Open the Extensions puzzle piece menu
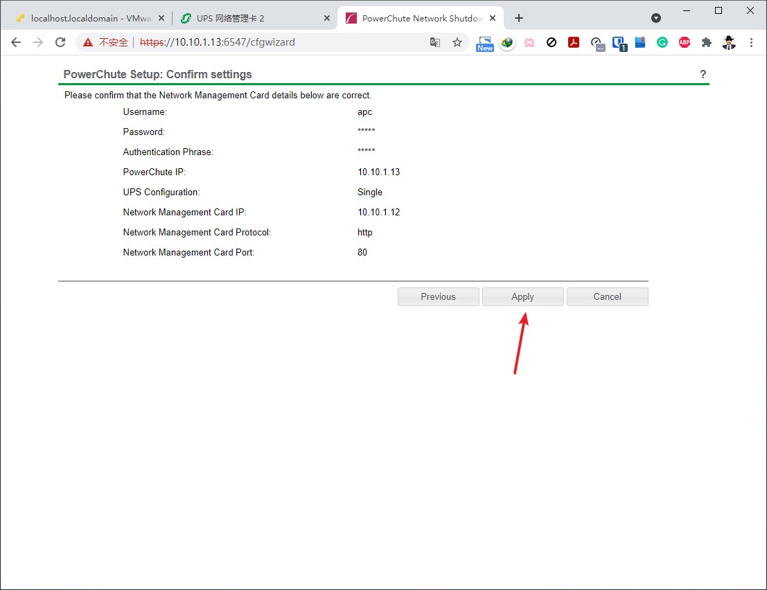Screen dimensions: 767x590 [x=706, y=42]
